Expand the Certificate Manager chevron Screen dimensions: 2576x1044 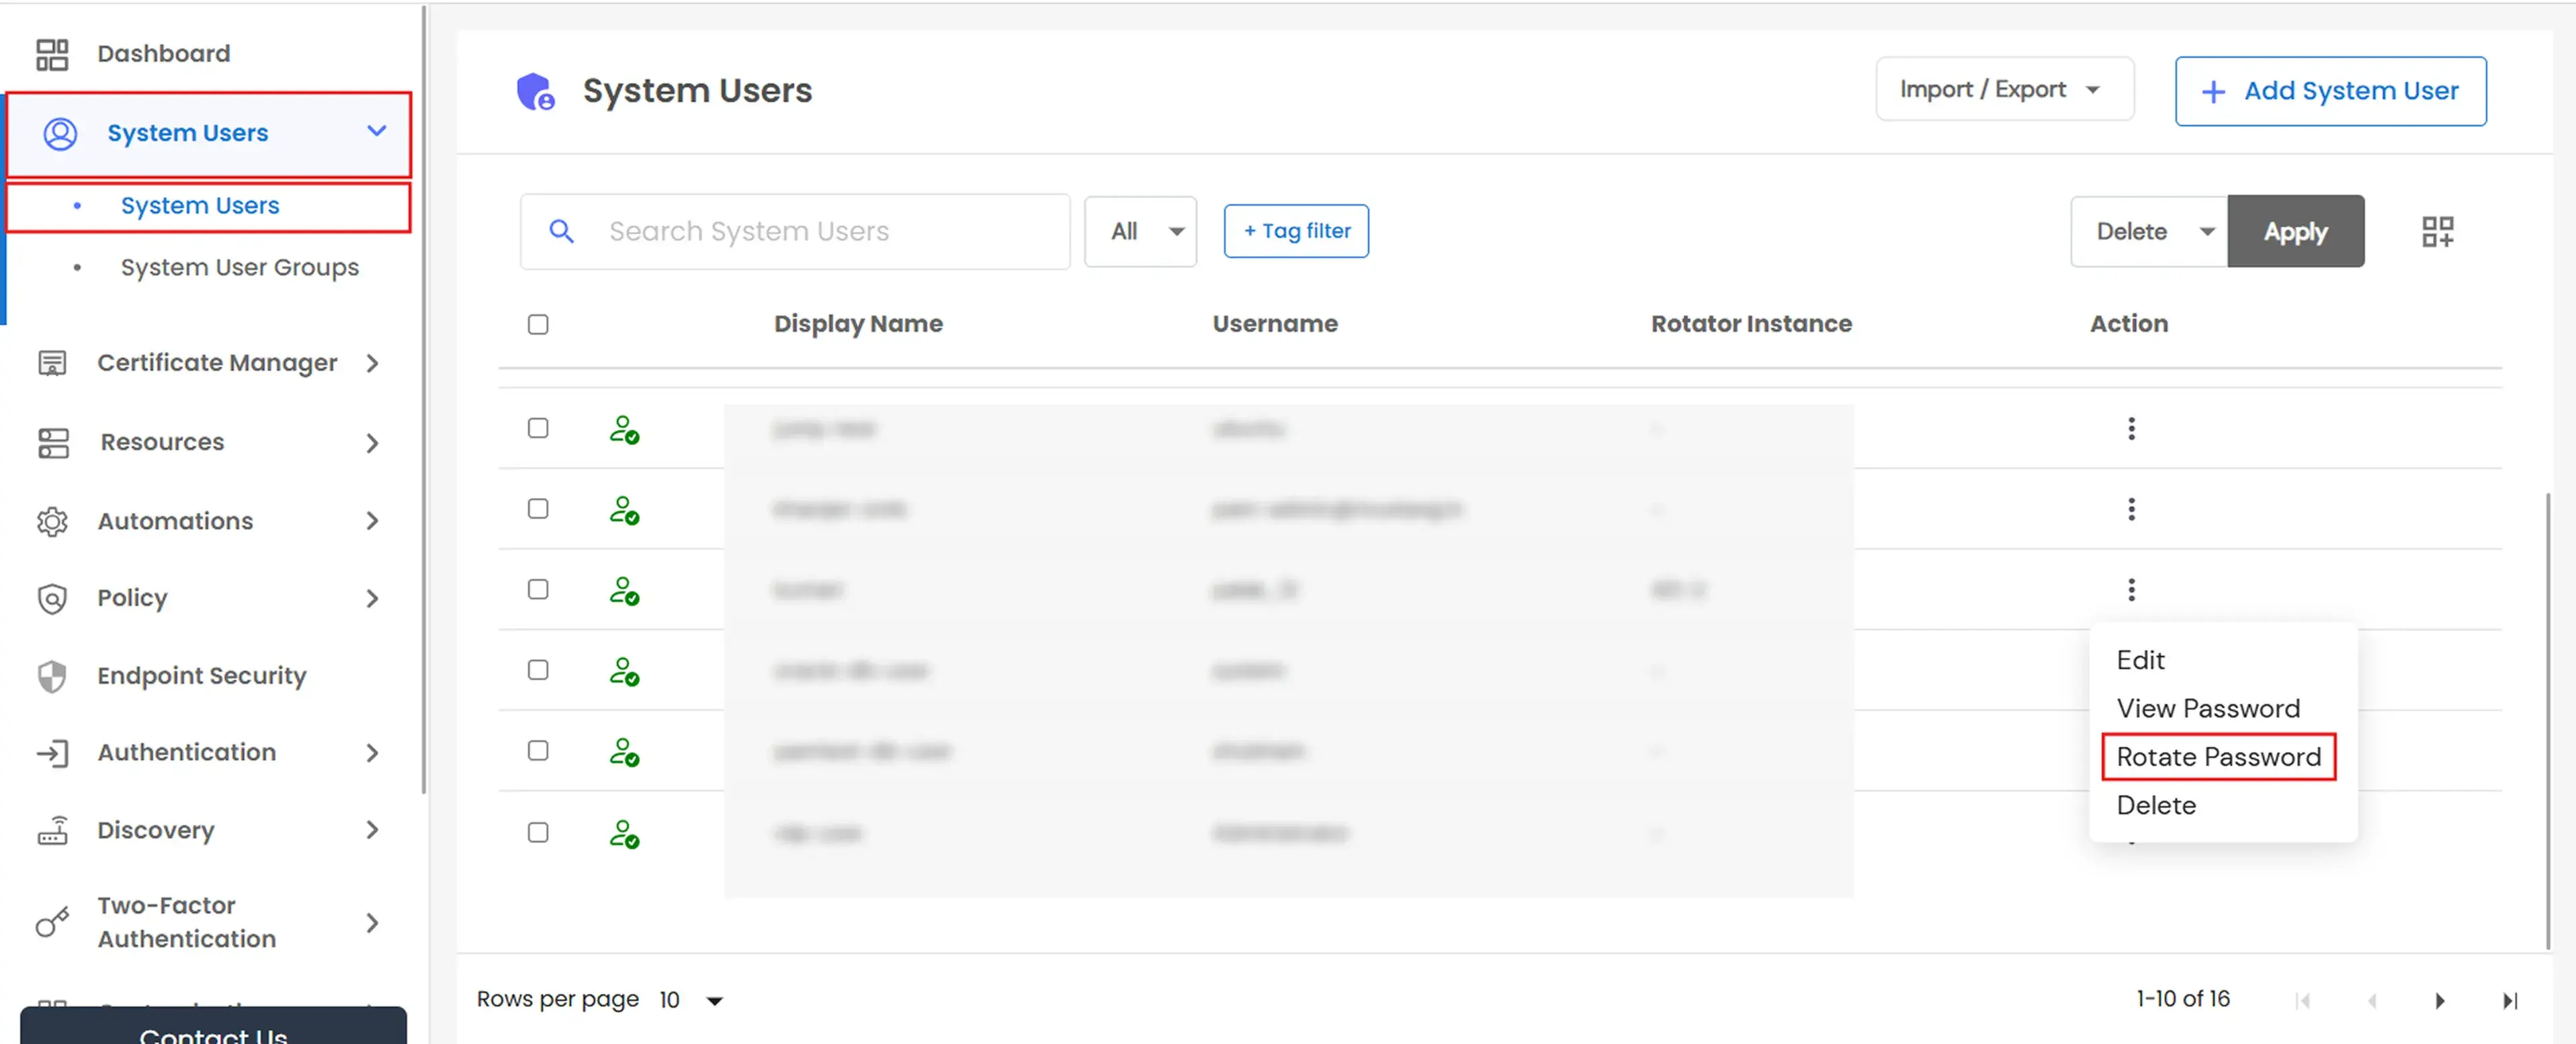click(372, 363)
